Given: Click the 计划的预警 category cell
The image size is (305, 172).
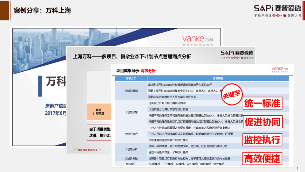Looking at the screenshot, I should tap(131, 112).
